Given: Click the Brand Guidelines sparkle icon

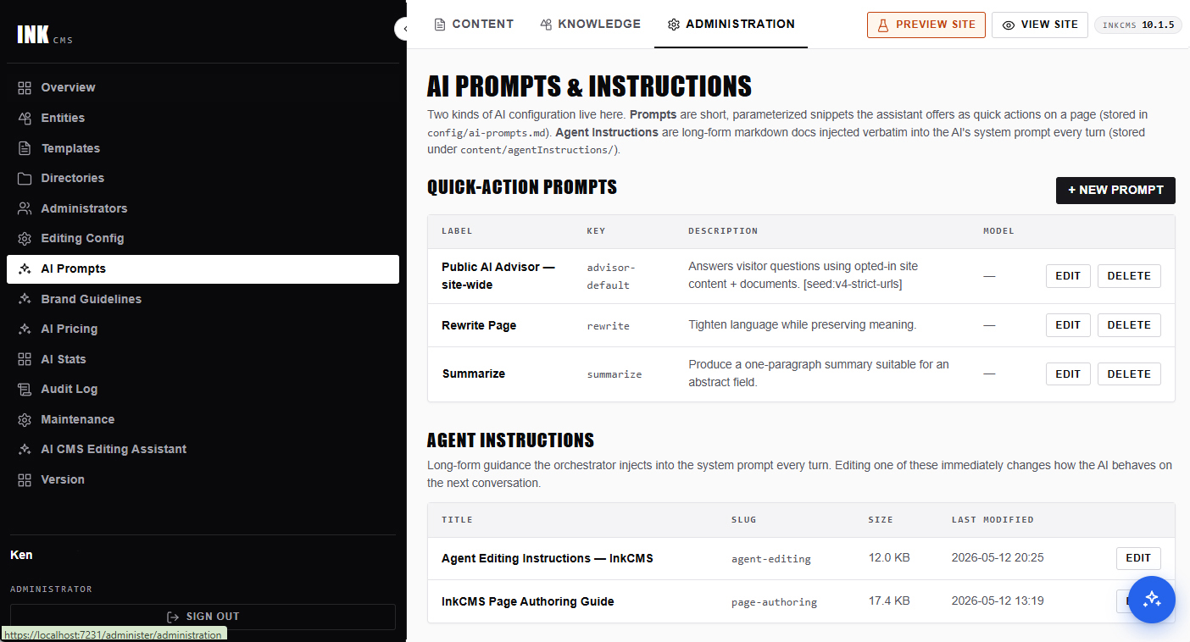Looking at the screenshot, I should 25,299.
